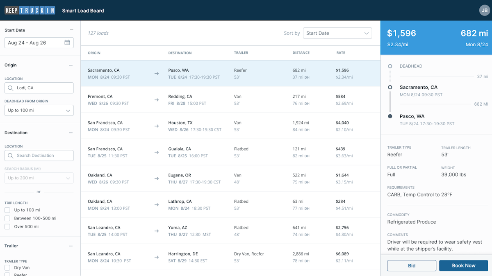Enable the Dry Van trailer type filter
Image resolution: width=492 pixels, height=276 pixels.
tap(7, 267)
